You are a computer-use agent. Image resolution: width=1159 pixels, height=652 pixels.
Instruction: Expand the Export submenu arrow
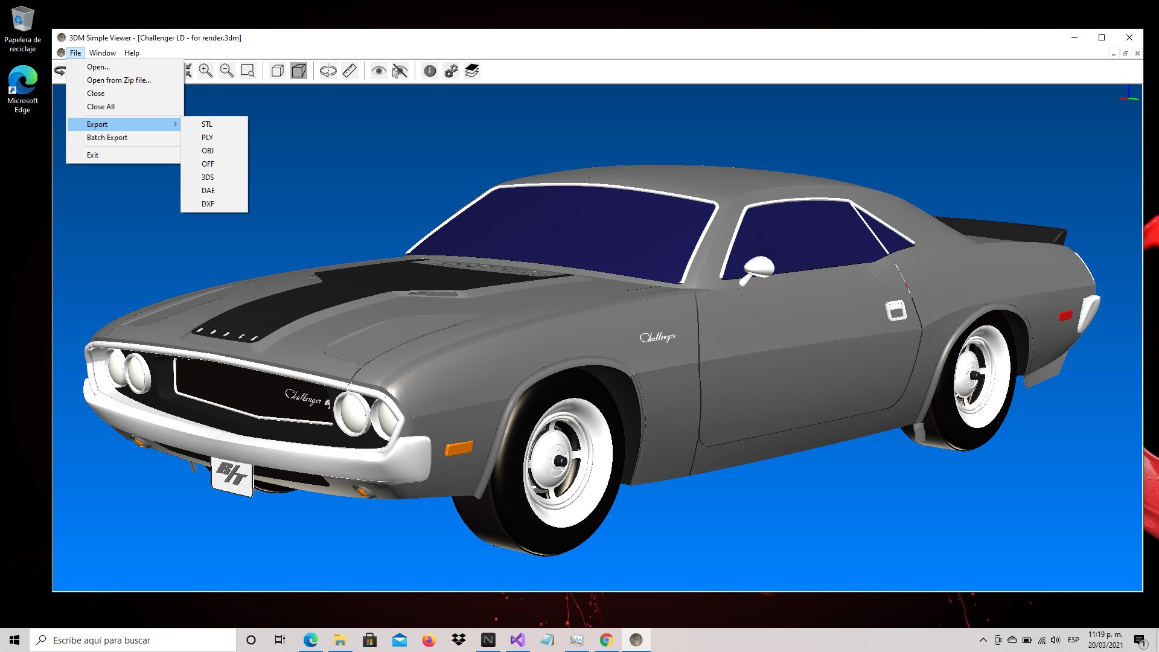[x=175, y=124]
